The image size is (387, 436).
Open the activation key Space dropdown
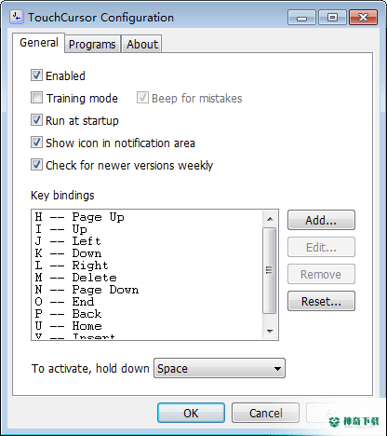pos(220,368)
